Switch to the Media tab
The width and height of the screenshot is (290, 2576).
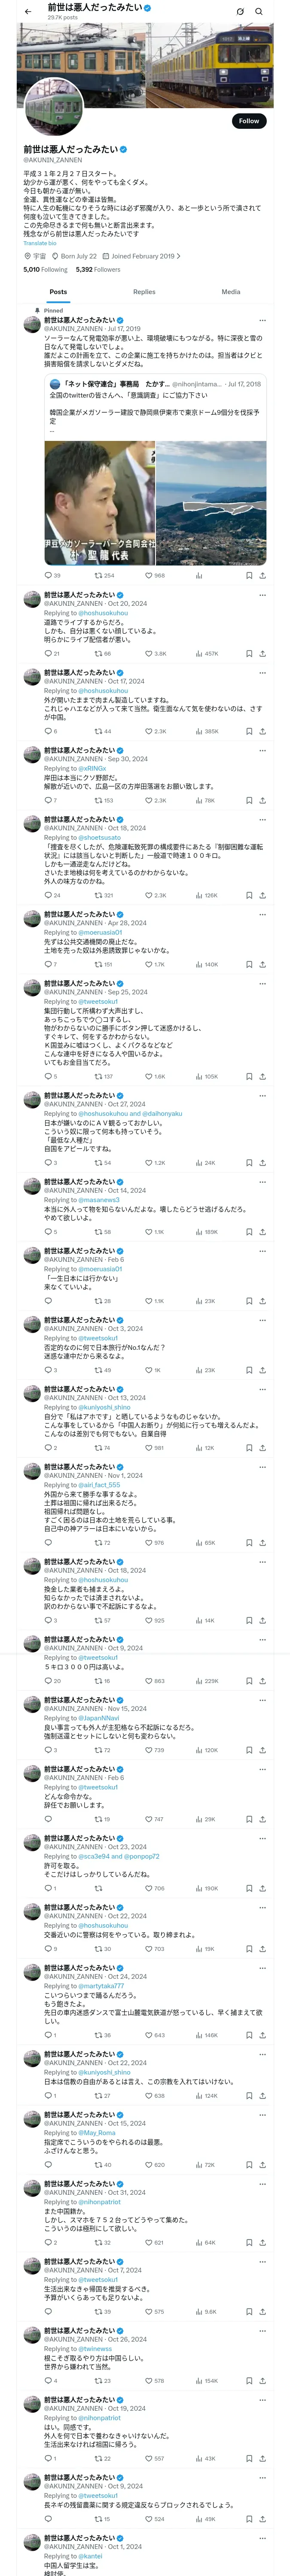click(231, 292)
